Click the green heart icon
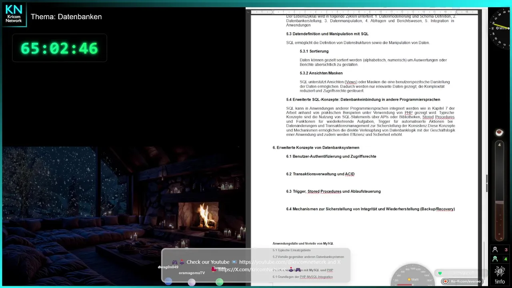Screen dimensions: 512x288 tap(440, 273)
